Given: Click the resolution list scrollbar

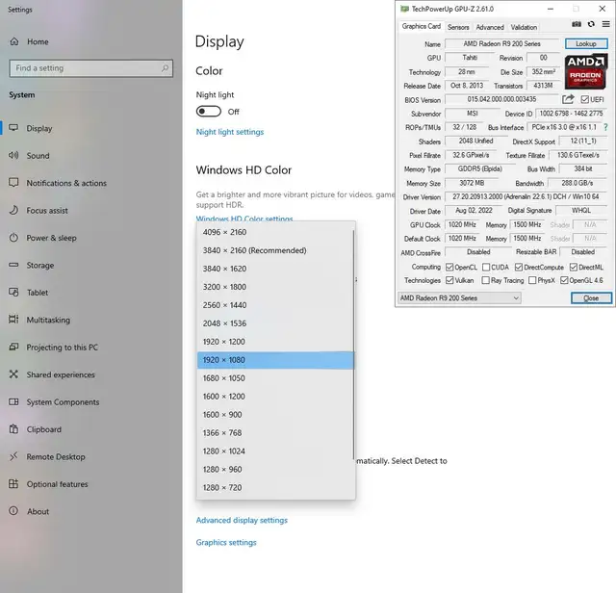Looking at the screenshot, I should [353, 345].
